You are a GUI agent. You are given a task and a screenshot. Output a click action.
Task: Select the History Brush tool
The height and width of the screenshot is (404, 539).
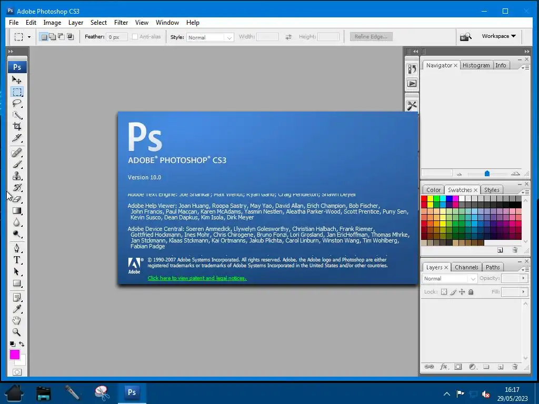(x=17, y=188)
